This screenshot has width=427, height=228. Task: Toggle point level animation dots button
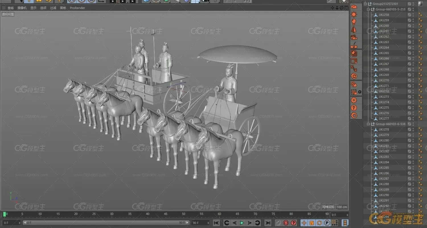[x=335, y=223]
